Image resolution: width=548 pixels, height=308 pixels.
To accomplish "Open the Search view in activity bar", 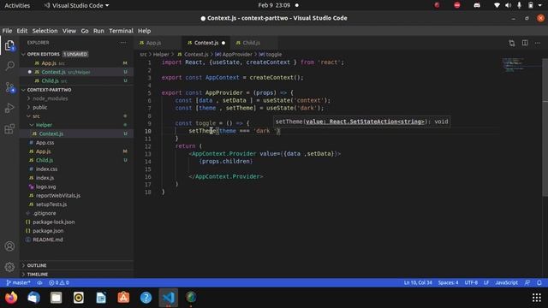I will [9, 66].
